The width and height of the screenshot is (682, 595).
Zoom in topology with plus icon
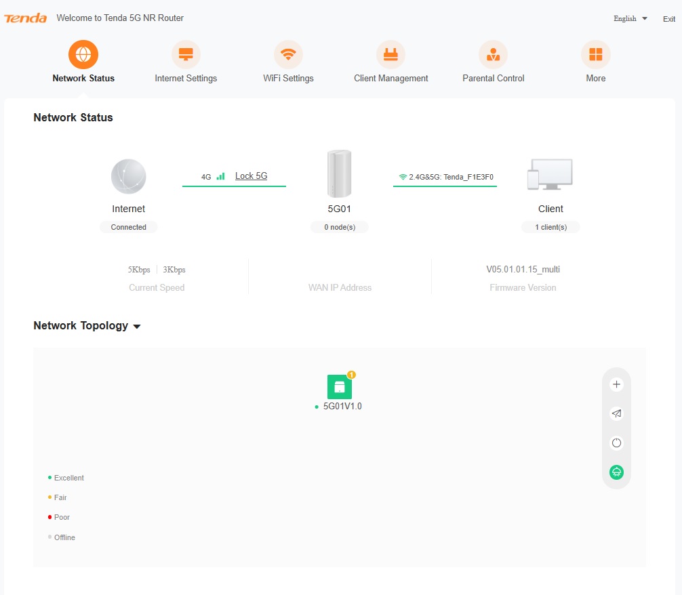(x=616, y=384)
